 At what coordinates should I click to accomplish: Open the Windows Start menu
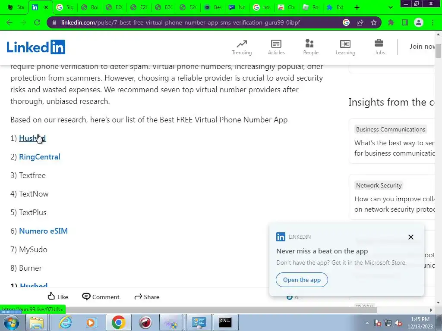(11, 322)
